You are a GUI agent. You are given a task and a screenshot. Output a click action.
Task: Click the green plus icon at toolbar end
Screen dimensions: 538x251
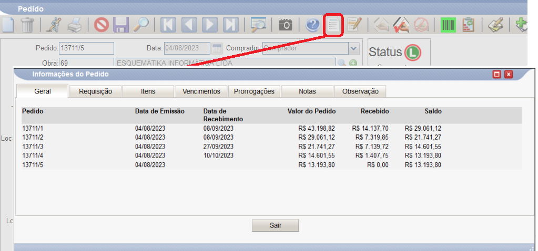[522, 25]
